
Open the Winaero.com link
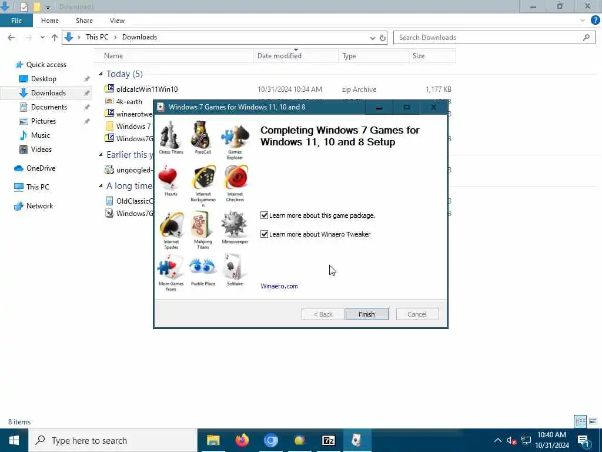279,286
